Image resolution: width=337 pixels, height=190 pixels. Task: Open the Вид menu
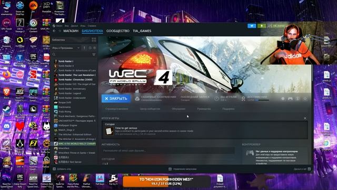click(67, 26)
